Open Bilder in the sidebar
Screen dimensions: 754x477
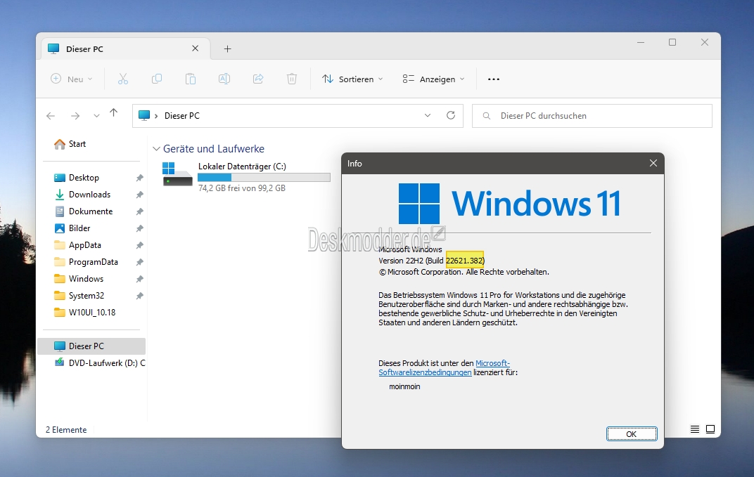(x=79, y=228)
